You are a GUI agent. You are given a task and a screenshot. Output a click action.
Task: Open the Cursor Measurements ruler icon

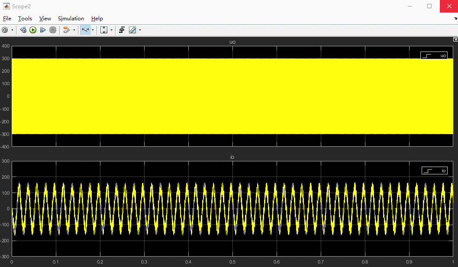(132, 30)
